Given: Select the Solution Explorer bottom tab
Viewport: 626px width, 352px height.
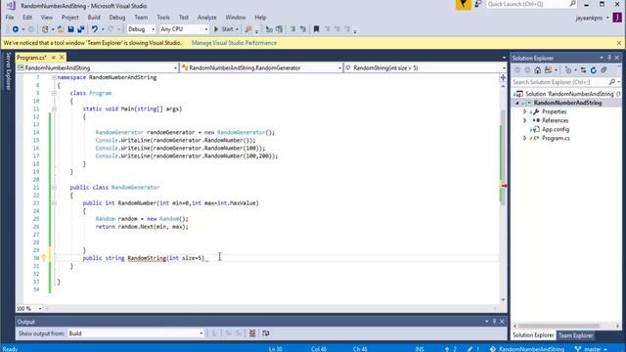Looking at the screenshot, I should [533, 335].
